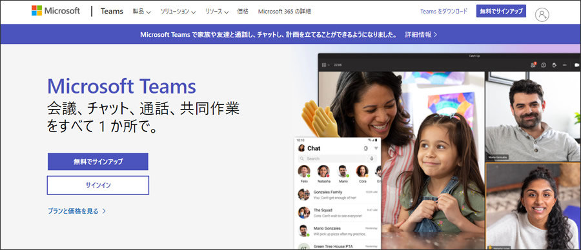The width and height of the screenshot is (581, 250).
Task: Click the microphone icon in Chat search bar
Action: pyautogui.click(x=372, y=159)
